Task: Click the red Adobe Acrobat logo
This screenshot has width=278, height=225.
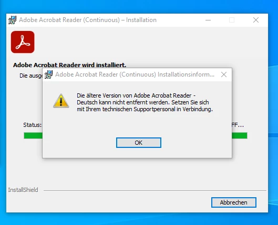Action: tap(23, 42)
